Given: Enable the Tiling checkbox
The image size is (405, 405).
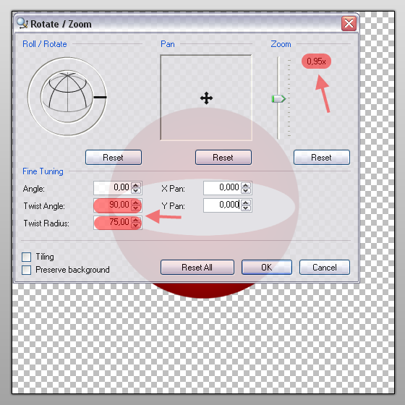Looking at the screenshot, I should [x=27, y=257].
